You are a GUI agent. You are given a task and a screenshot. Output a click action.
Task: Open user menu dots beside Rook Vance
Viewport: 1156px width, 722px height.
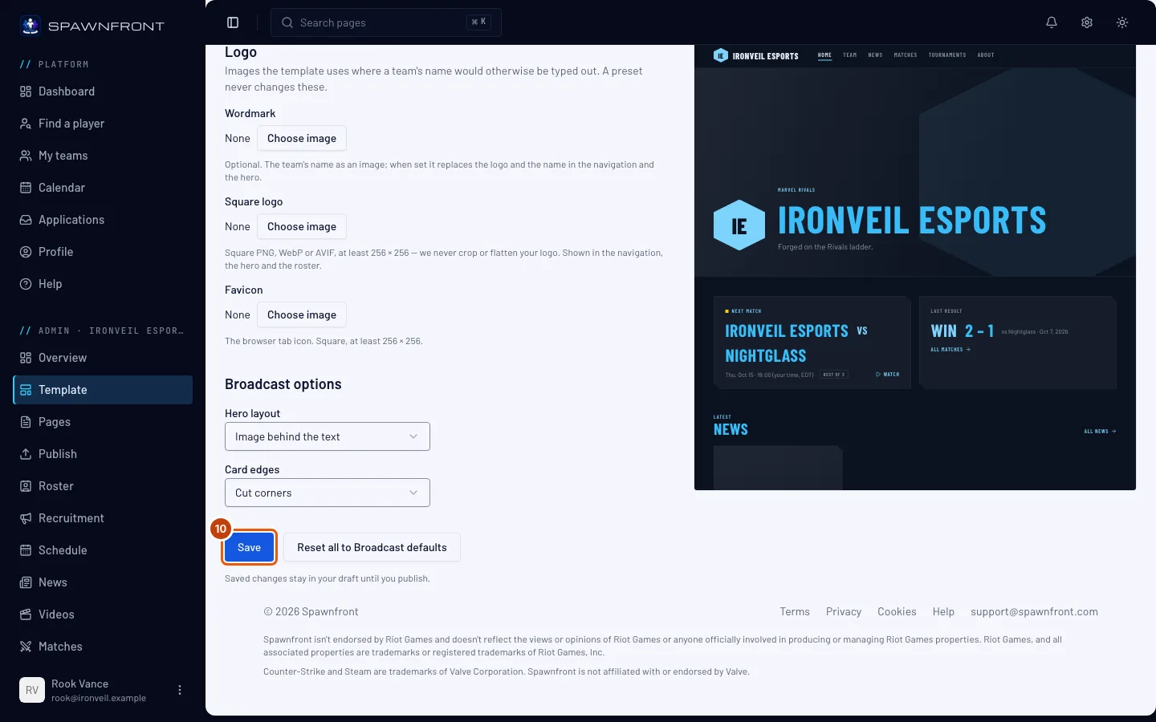coord(180,690)
